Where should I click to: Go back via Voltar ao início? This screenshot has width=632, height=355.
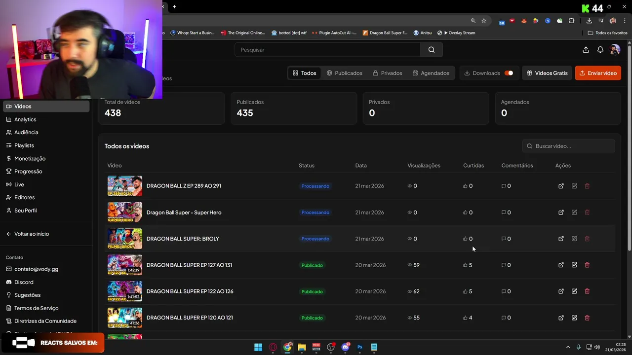coord(46,234)
